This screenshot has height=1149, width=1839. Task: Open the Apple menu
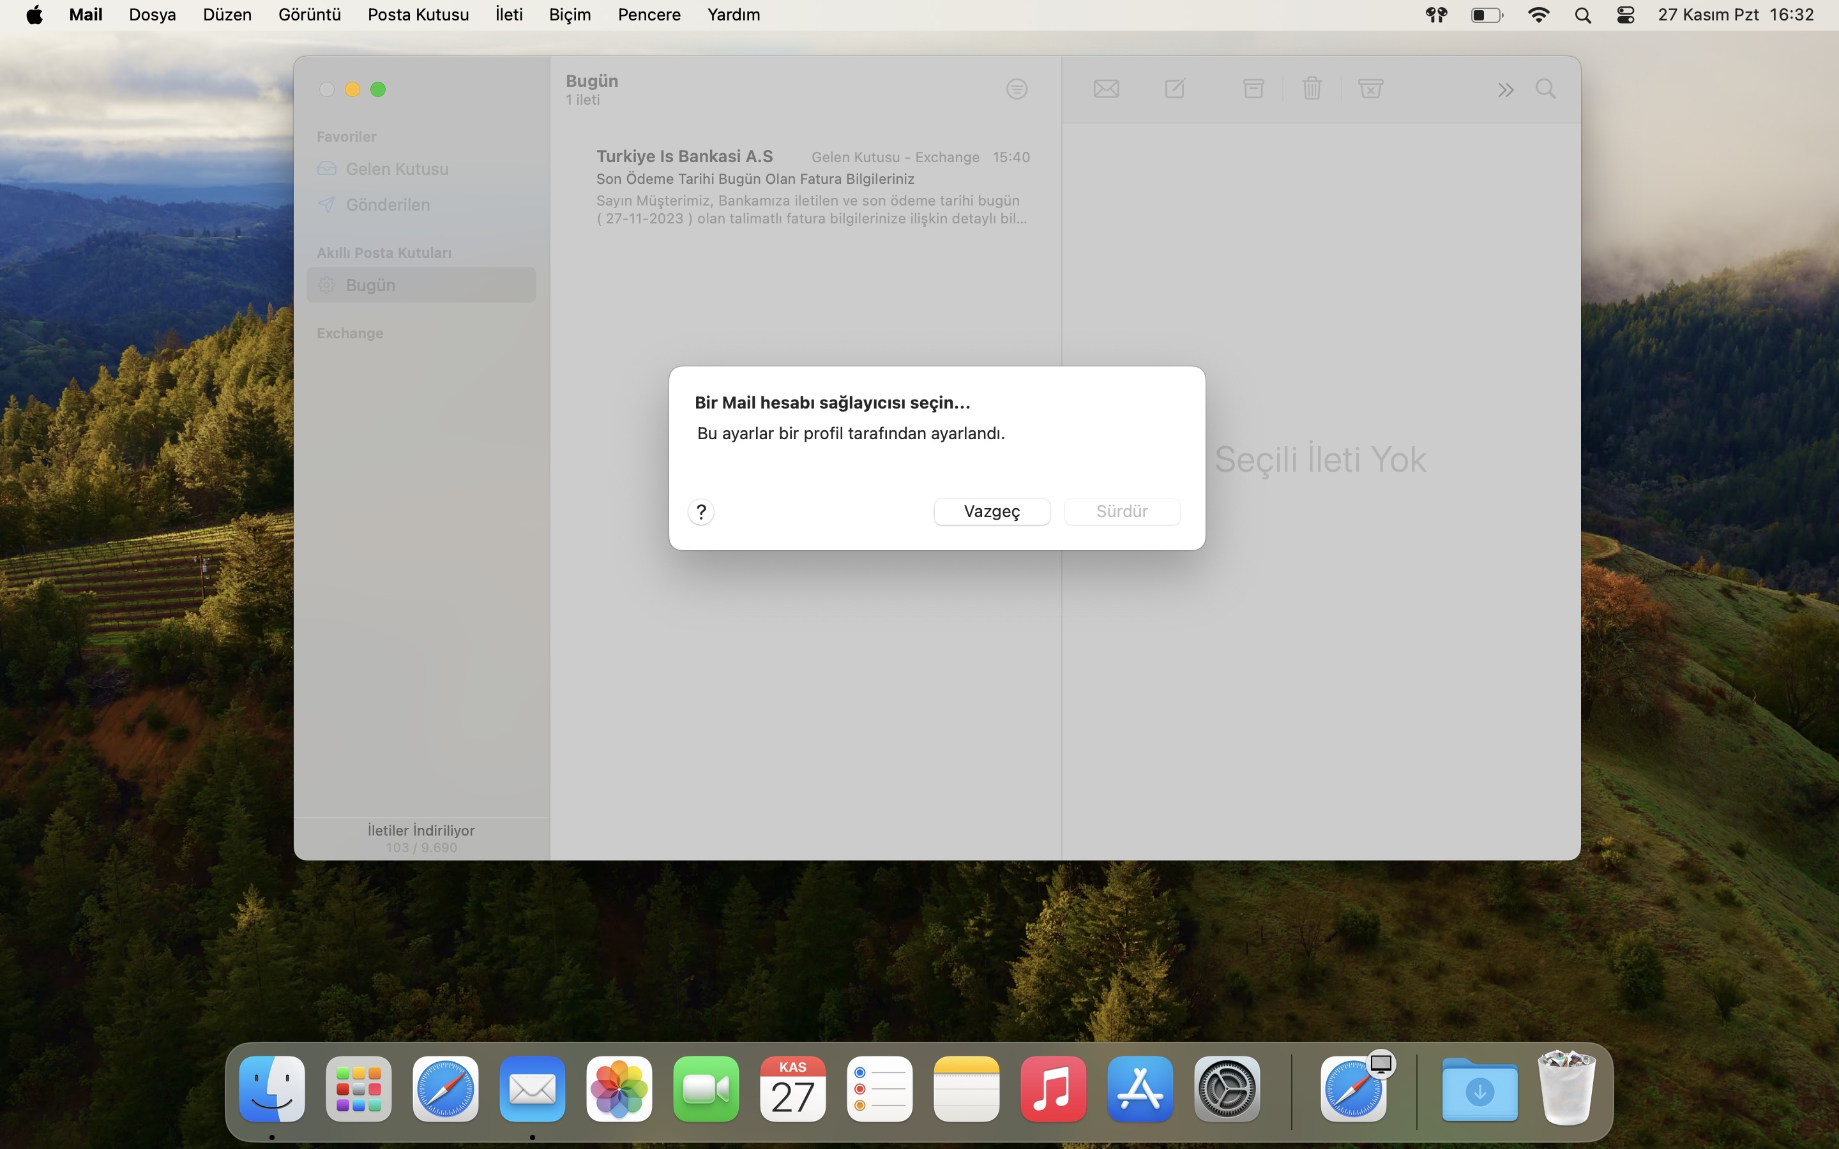point(34,15)
